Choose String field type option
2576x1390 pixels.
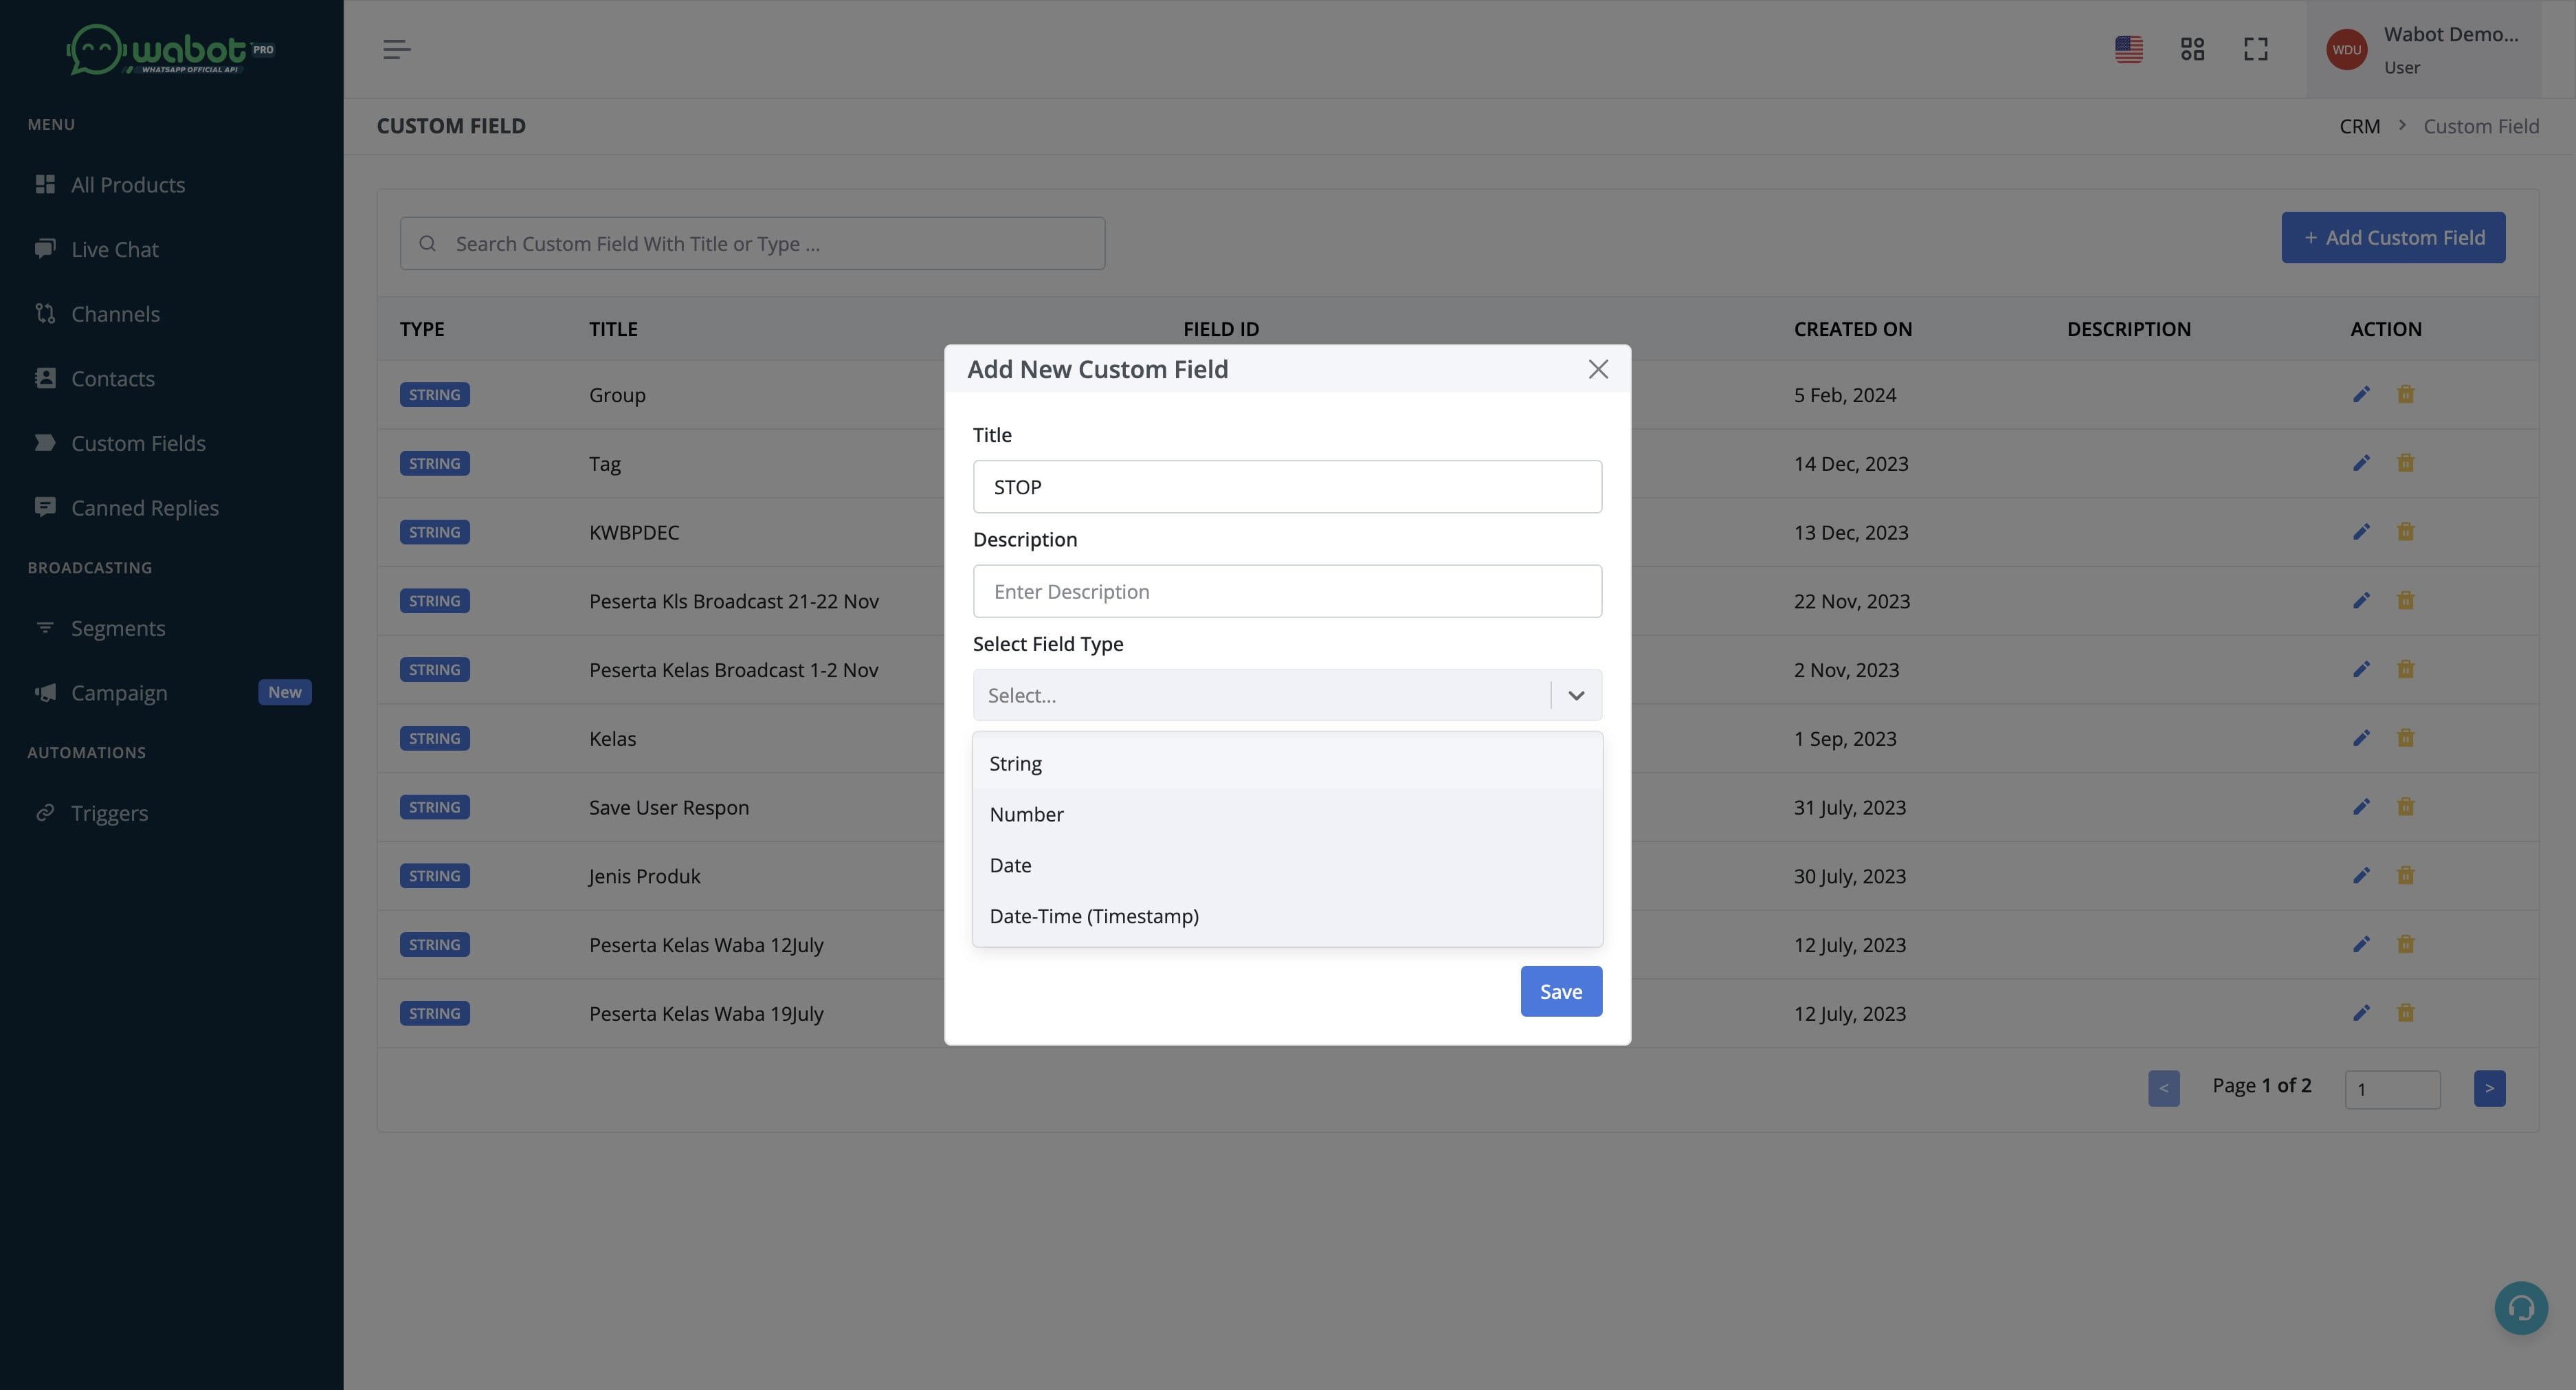1287,763
